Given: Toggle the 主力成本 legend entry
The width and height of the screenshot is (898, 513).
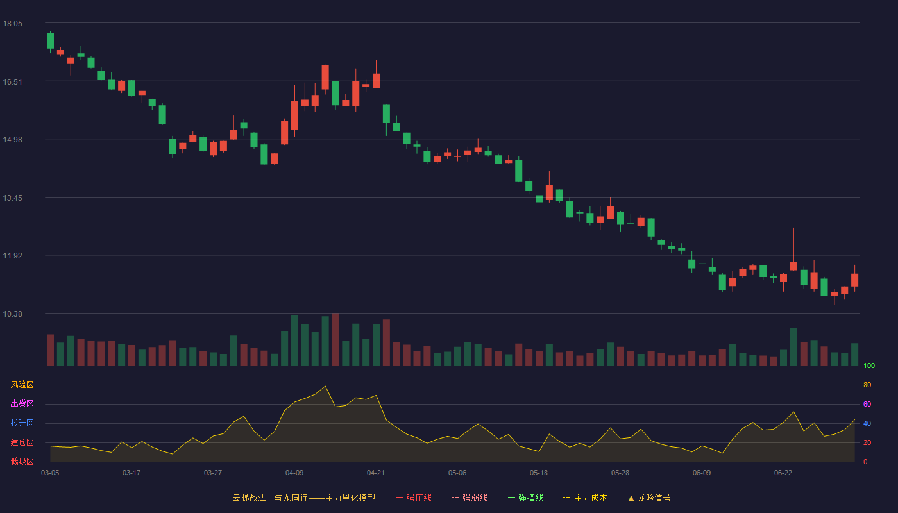Looking at the screenshot, I should [x=585, y=498].
